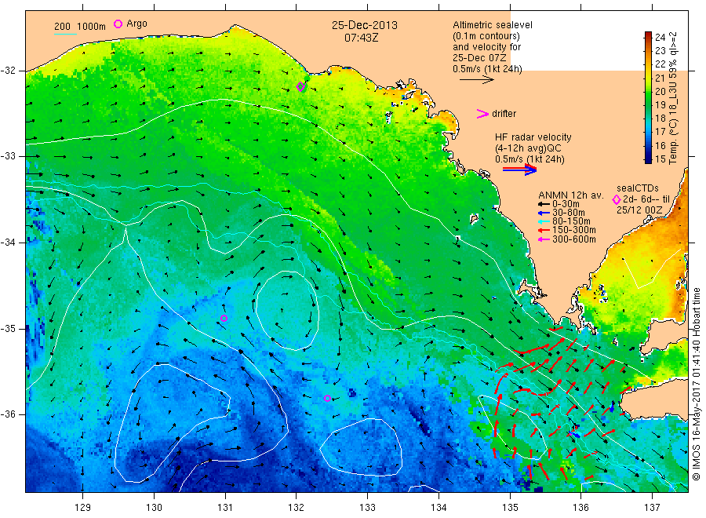Click the HF radar red-blue scale arrow

519,170
